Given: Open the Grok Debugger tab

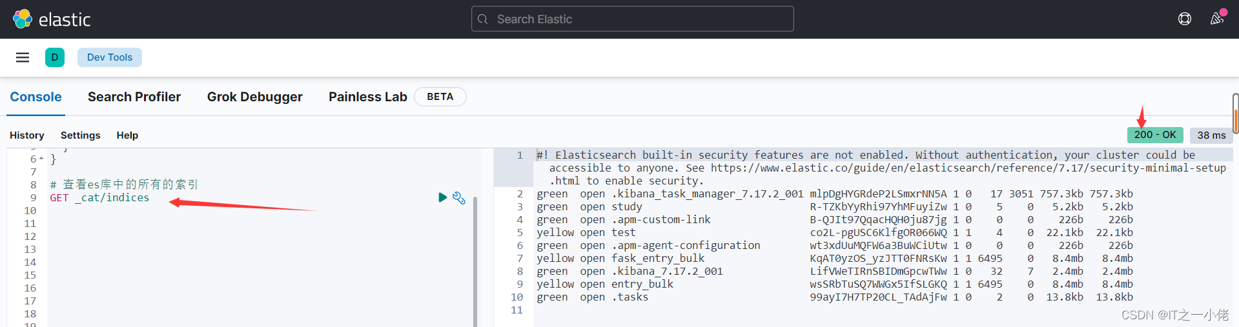Looking at the screenshot, I should point(254,97).
